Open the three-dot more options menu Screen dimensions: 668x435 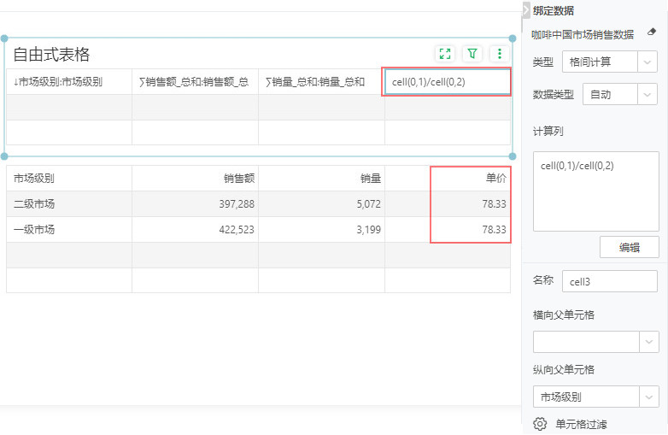coord(500,54)
